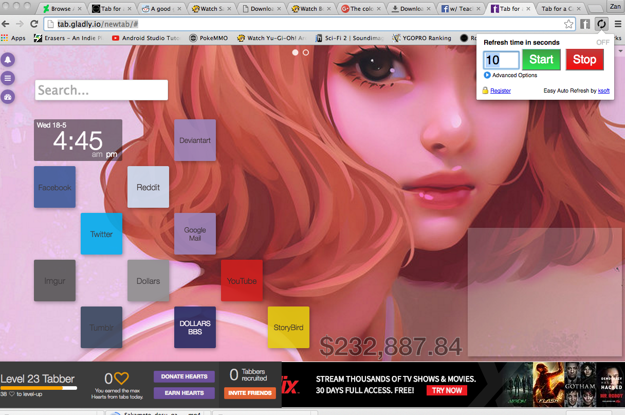Open the Google Mail tile

[195, 234]
